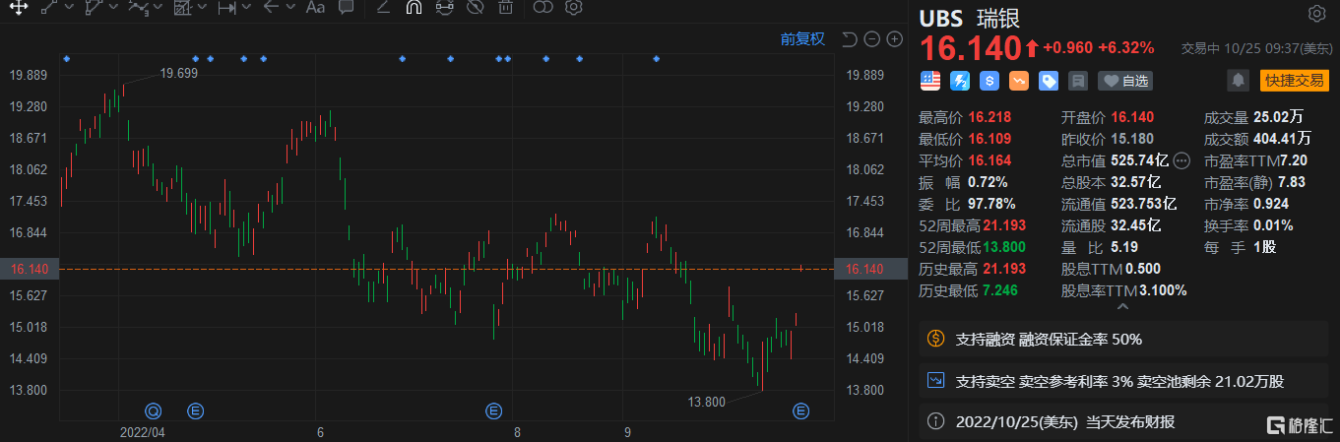
Task: Toggle 自选 watchlist heart button
Action: pos(1125,81)
